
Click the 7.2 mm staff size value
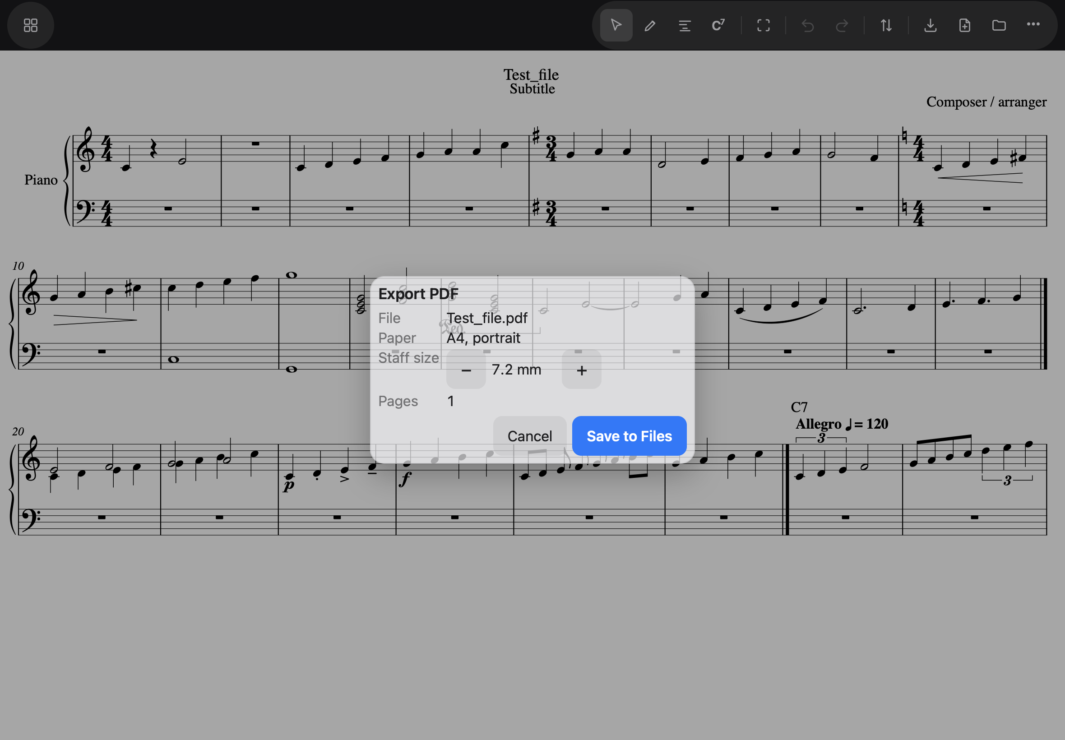(516, 370)
